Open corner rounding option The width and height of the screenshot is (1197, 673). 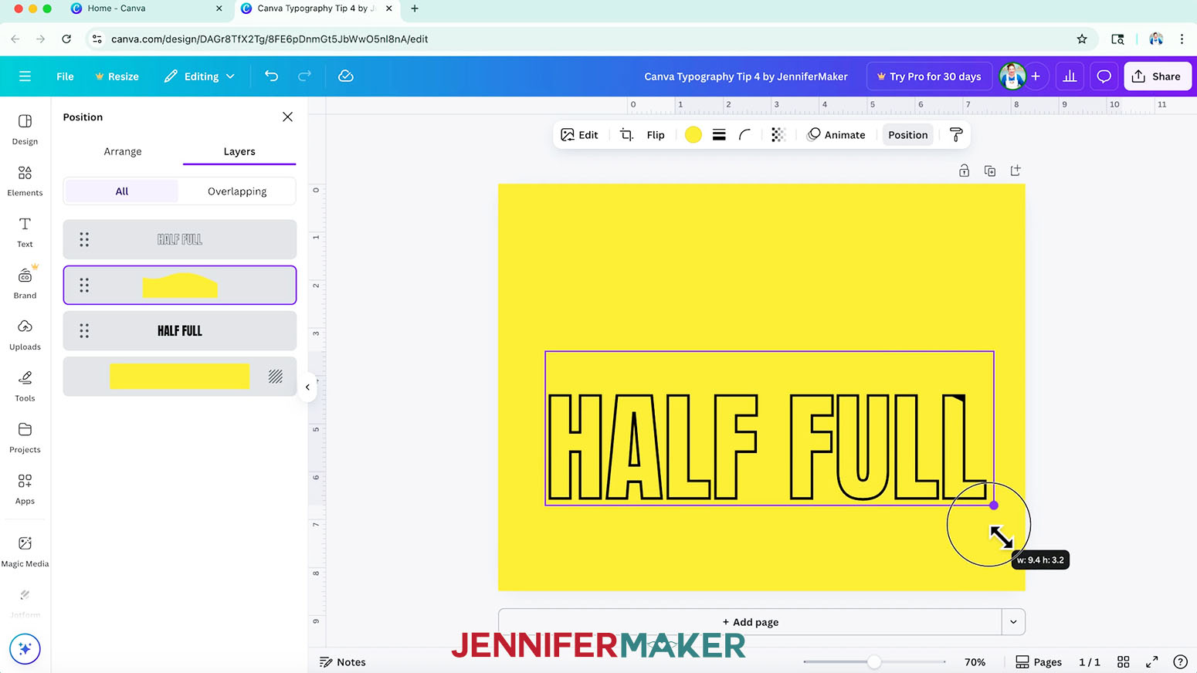pos(745,135)
